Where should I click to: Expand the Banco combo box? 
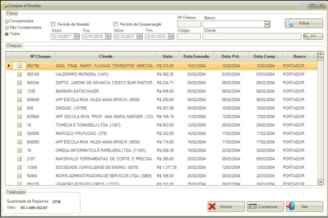(267, 24)
